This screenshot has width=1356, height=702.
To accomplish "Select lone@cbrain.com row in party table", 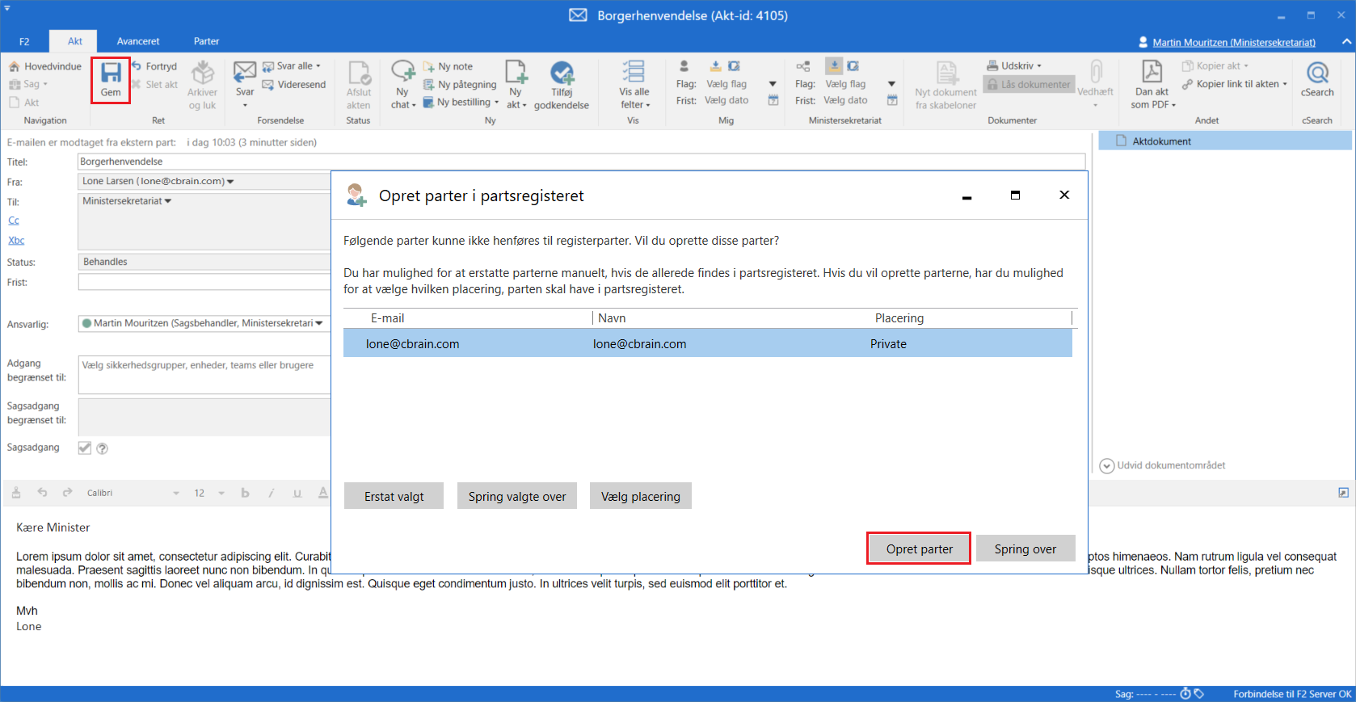I will coord(708,343).
